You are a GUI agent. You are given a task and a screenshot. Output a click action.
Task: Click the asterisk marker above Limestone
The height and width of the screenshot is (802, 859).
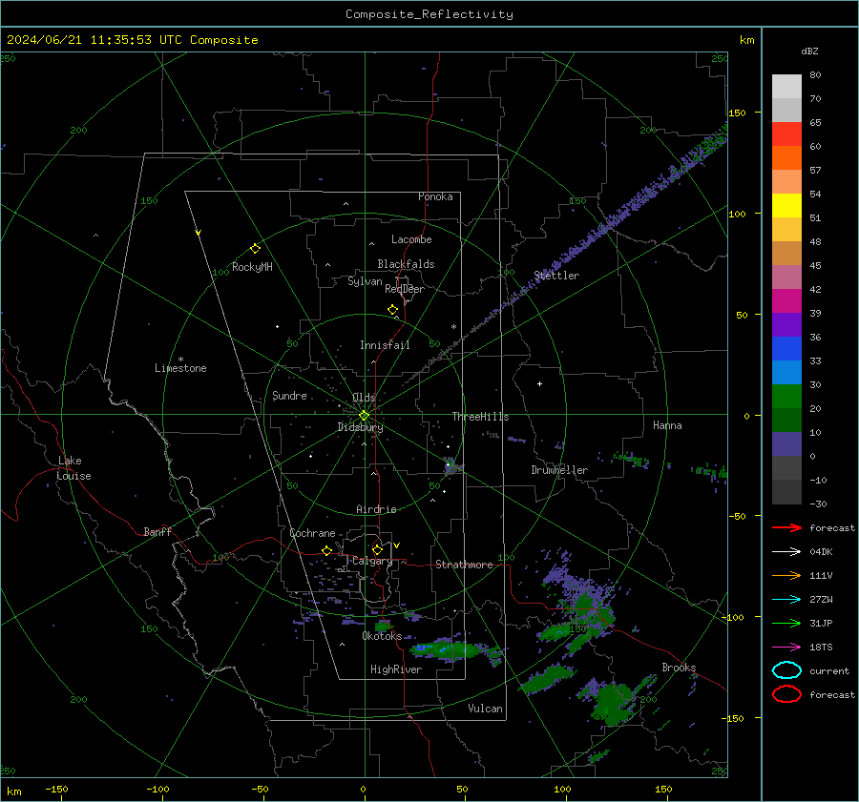pyautogui.click(x=180, y=360)
